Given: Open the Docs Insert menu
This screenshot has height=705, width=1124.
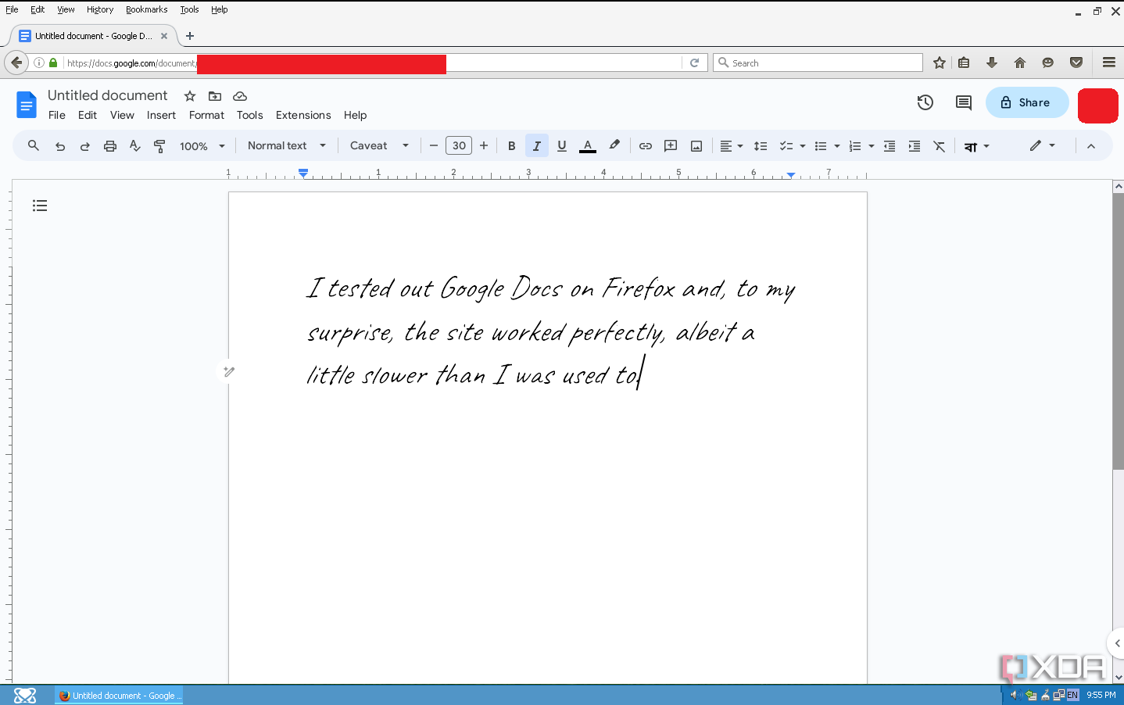Looking at the screenshot, I should click(x=161, y=115).
